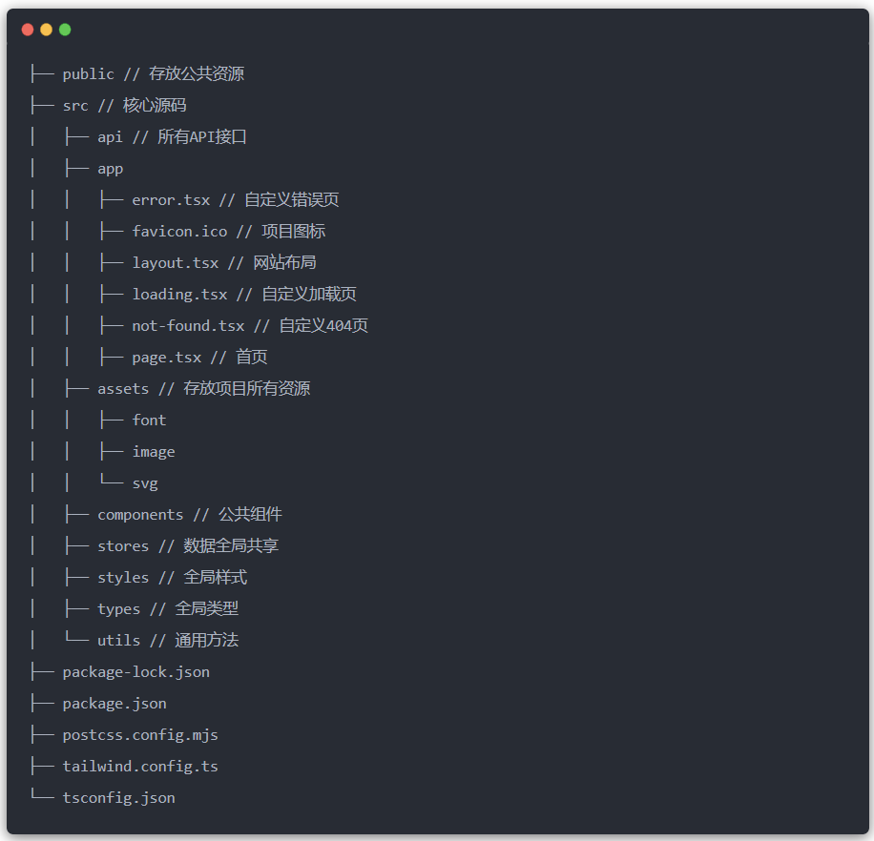Screen dimensions: 874x841
Task: Click the red close window dot
Action: point(28,30)
